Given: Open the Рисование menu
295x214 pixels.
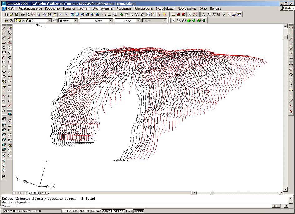Looking at the screenshot, I should (x=124, y=9).
